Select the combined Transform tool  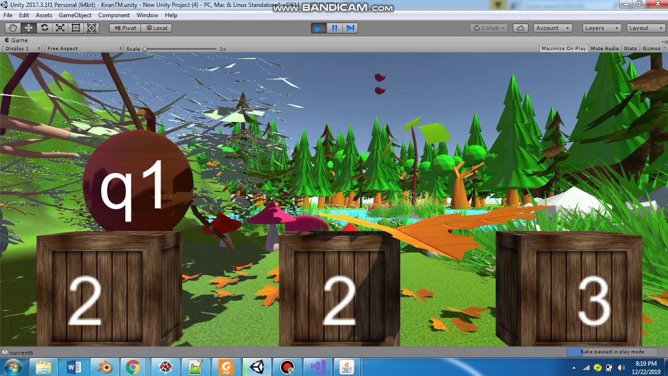tap(92, 28)
